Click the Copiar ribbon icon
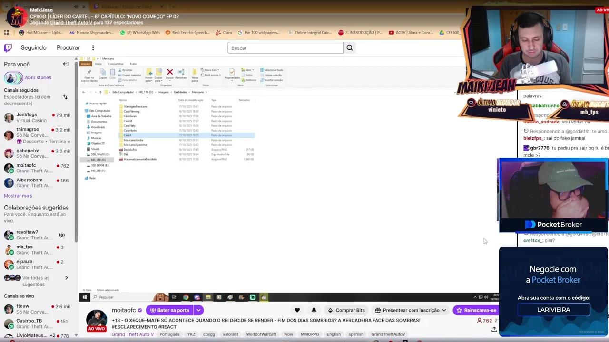The image size is (609, 342). 103,71
